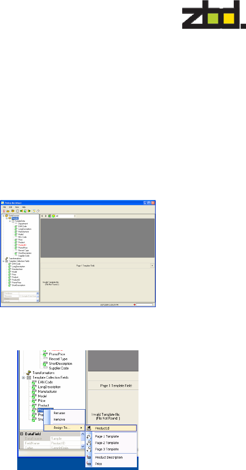Click the '>' button beside Page 1 Template Field
This screenshot has width=246, height=470.
point(152,265)
